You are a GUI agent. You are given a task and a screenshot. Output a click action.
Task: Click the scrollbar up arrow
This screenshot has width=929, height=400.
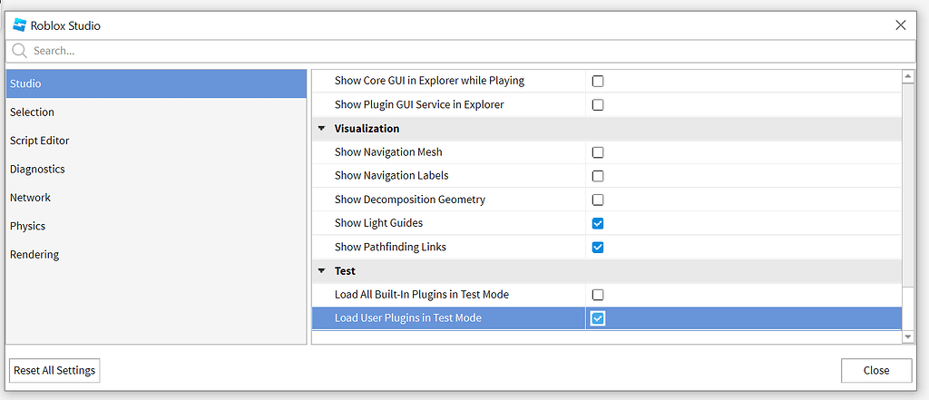coord(908,77)
